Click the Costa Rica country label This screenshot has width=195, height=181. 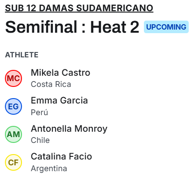tap(51, 84)
